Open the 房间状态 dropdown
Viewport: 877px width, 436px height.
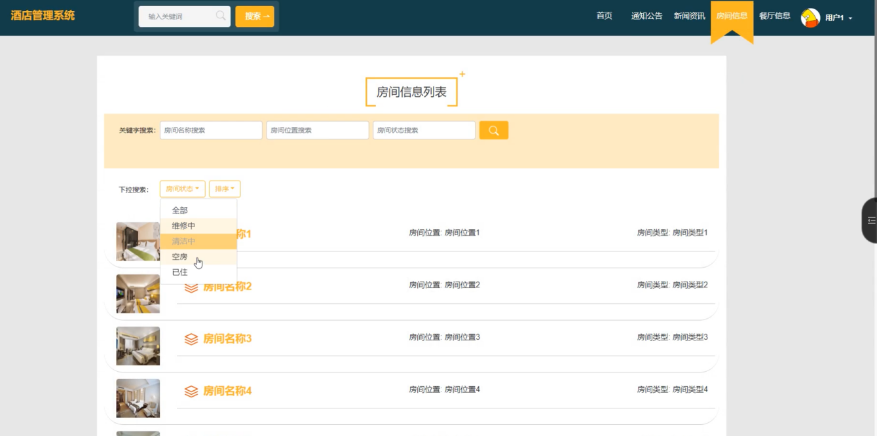click(183, 189)
